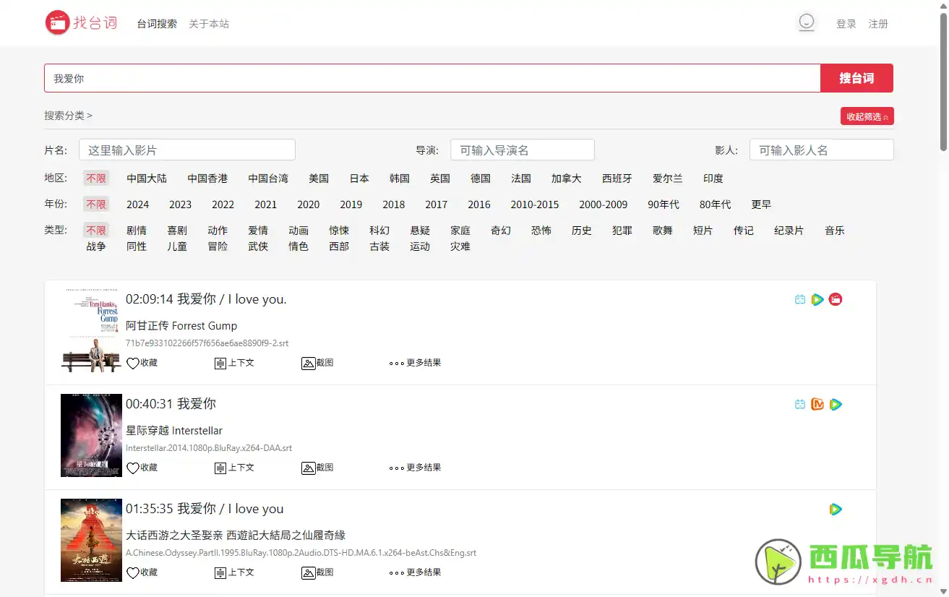The image size is (949, 597).
Task: Click the 上下文 icon under Interstellar
Action: tap(234, 468)
